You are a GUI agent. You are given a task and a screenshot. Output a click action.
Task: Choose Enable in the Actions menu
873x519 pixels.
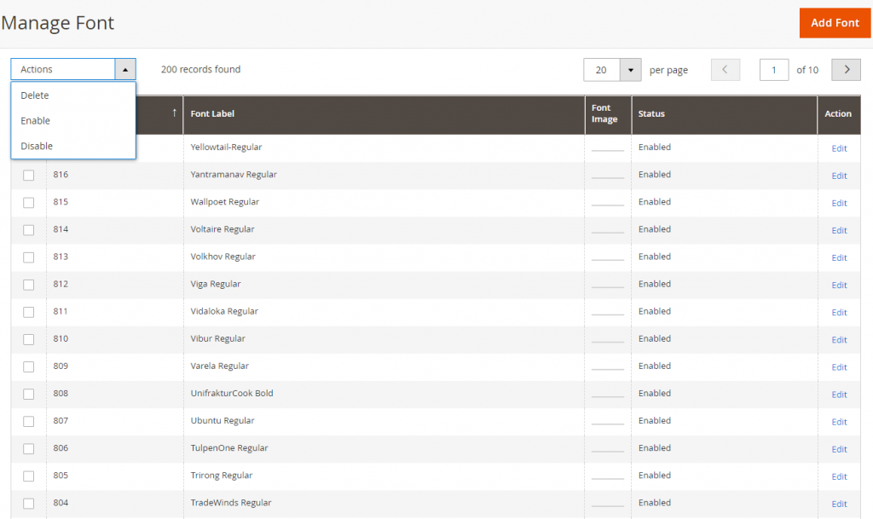coord(35,120)
